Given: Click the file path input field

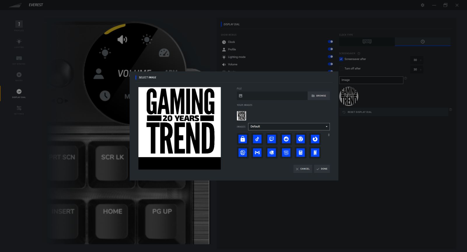Looking at the screenshot, I should point(272,96).
